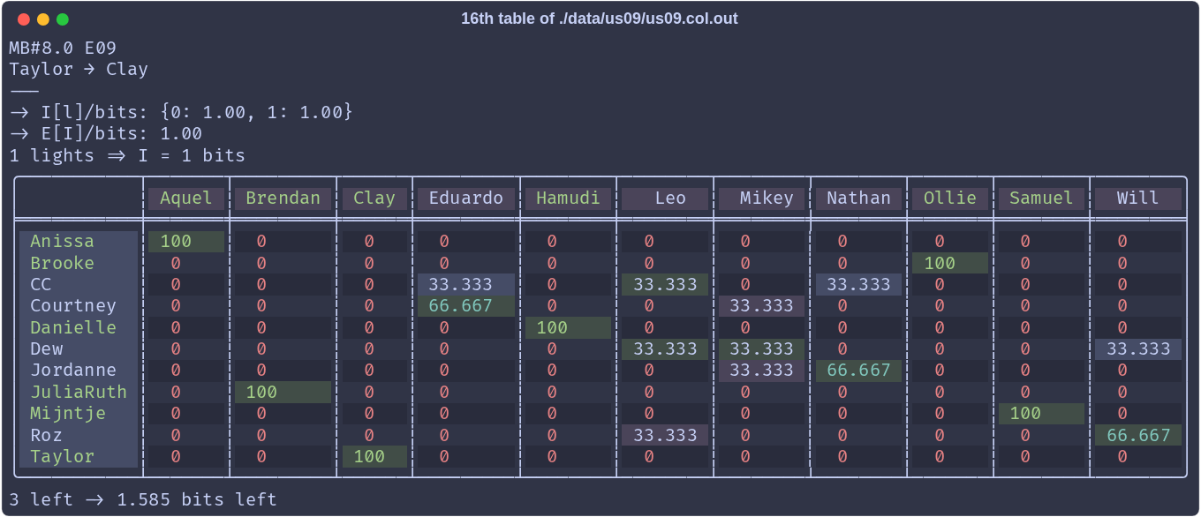Click the 0 cell for Brooke and Aquel
This screenshot has width=1201, height=517.
point(186,263)
